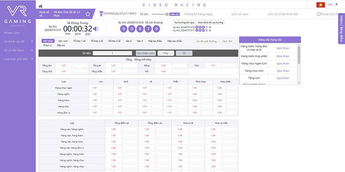Click the 5giai đoạn ranking entry
The width and height of the screenshot is (345, 172).
click(x=283, y=48)
